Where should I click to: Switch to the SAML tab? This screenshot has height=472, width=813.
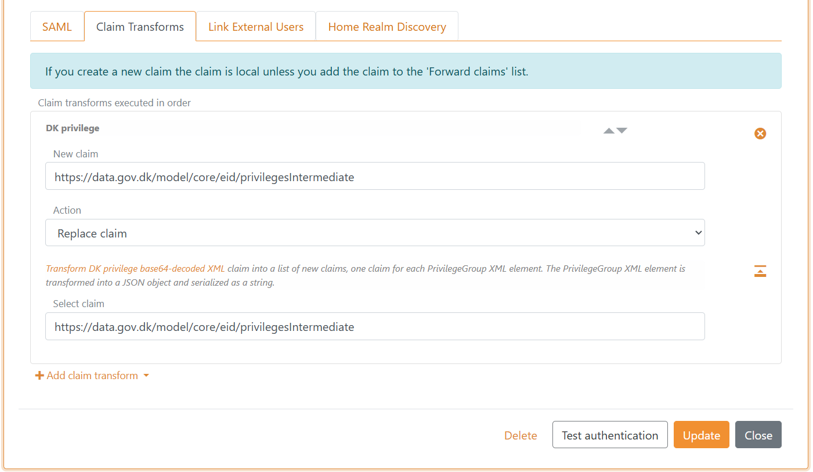click(57, 26)
